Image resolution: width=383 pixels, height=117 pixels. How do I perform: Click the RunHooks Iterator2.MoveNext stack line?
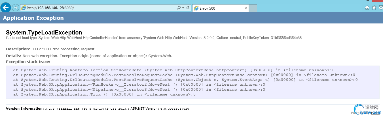pos(139,84)
